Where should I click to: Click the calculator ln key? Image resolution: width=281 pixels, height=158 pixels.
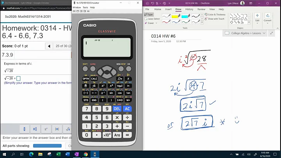128,86
